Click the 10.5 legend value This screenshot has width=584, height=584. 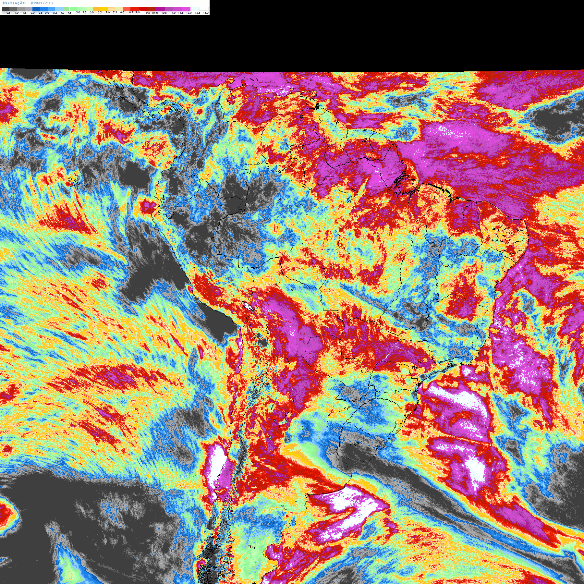[164, 13]
